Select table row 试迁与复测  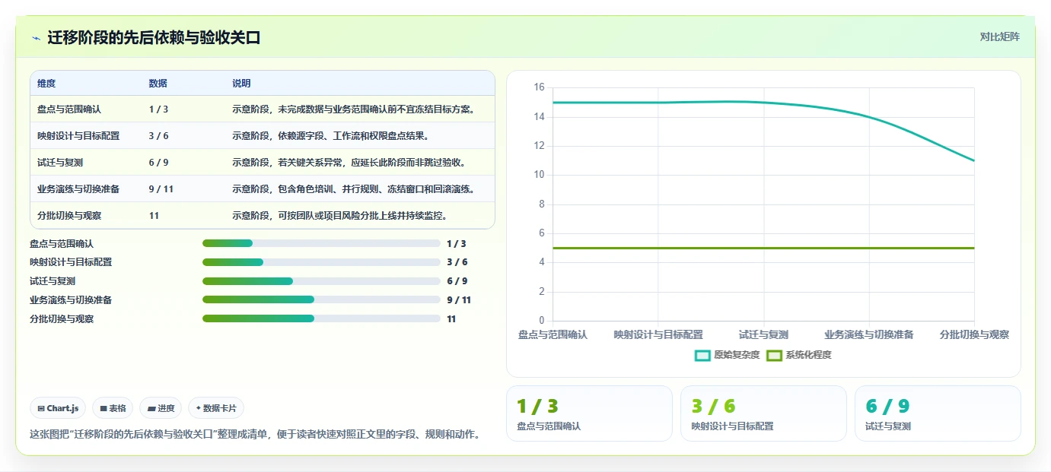(x=263, y=162)
